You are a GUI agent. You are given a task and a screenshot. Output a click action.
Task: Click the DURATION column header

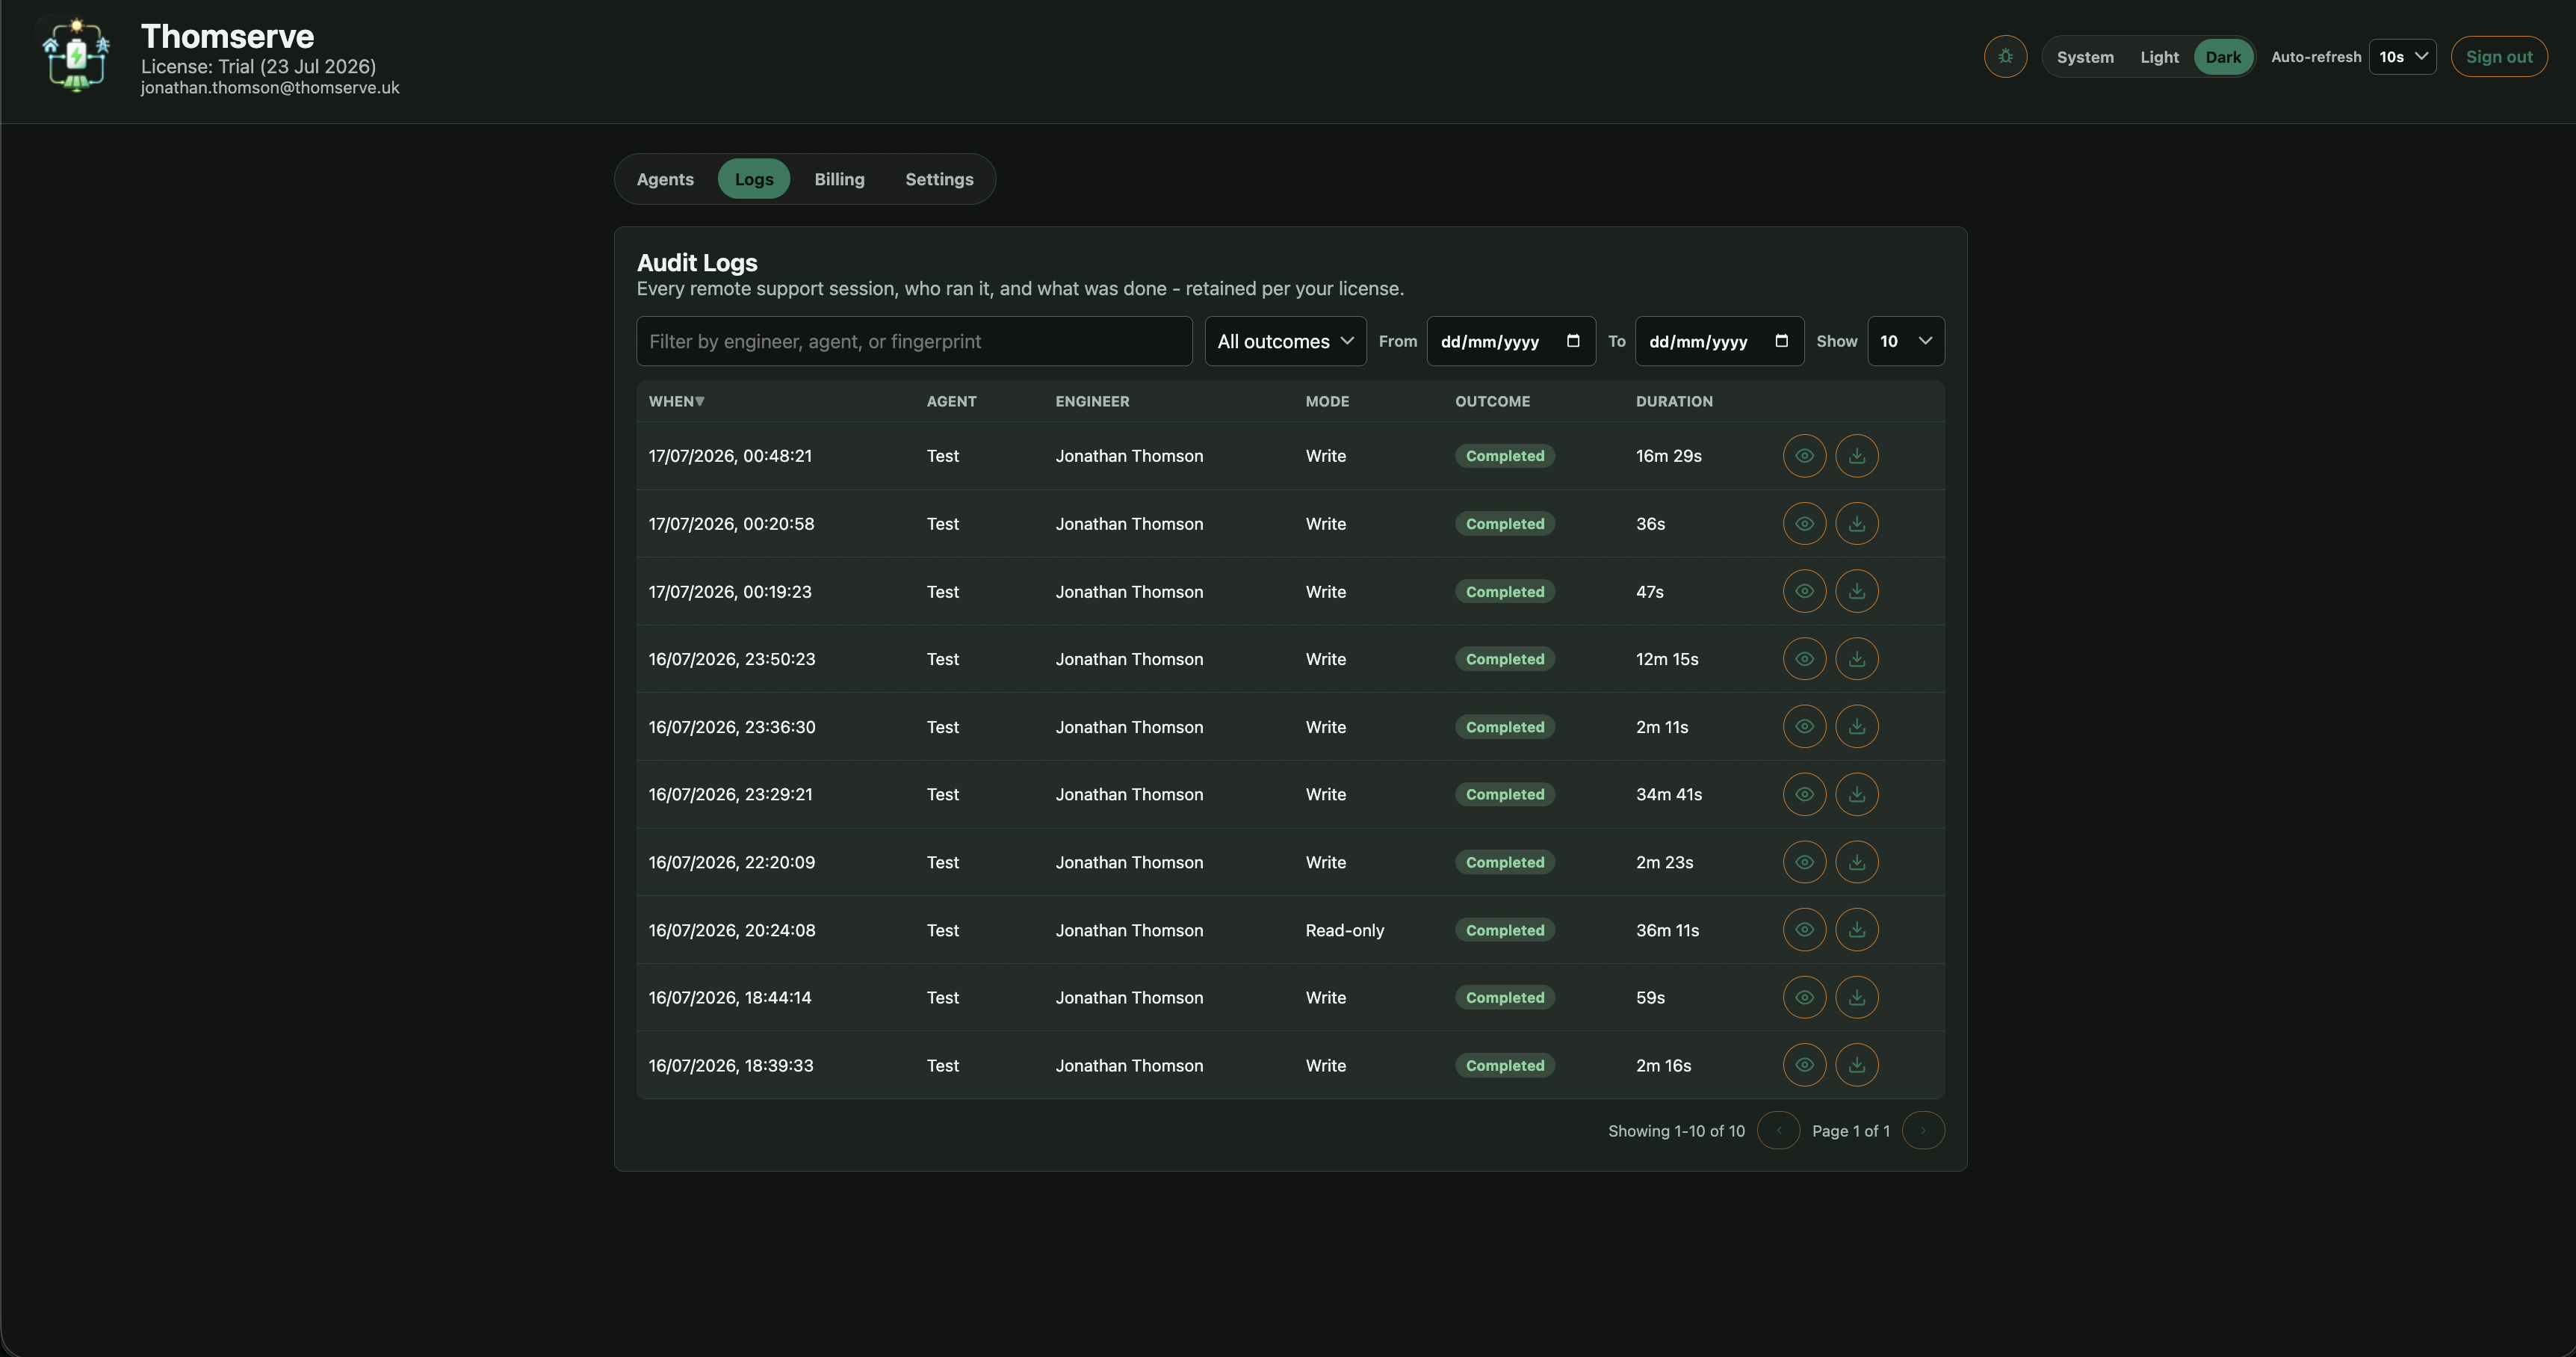click(1674, 401)
